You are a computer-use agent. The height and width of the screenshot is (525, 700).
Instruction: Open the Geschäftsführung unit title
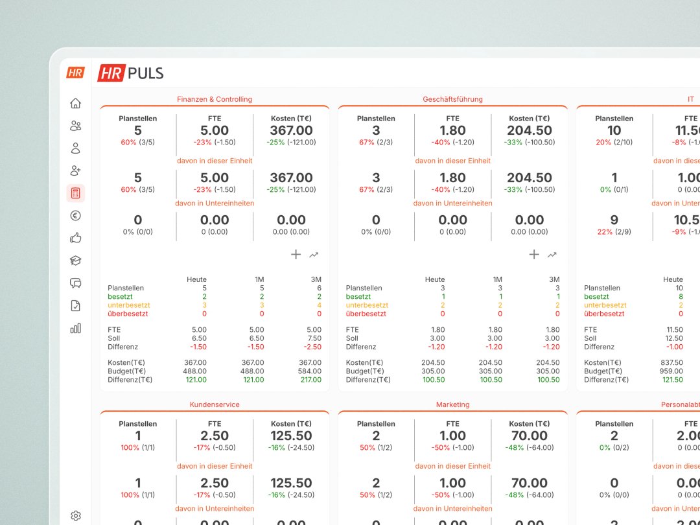452,99
